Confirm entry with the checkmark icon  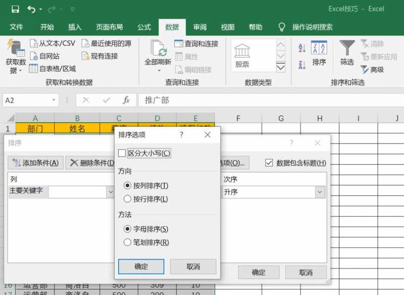(x=106, y=100)
